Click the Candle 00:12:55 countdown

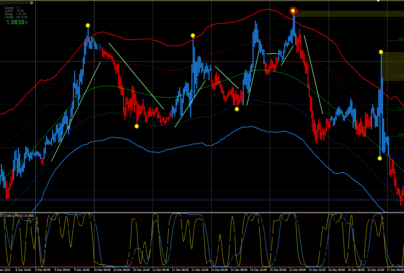coord(16,17)
